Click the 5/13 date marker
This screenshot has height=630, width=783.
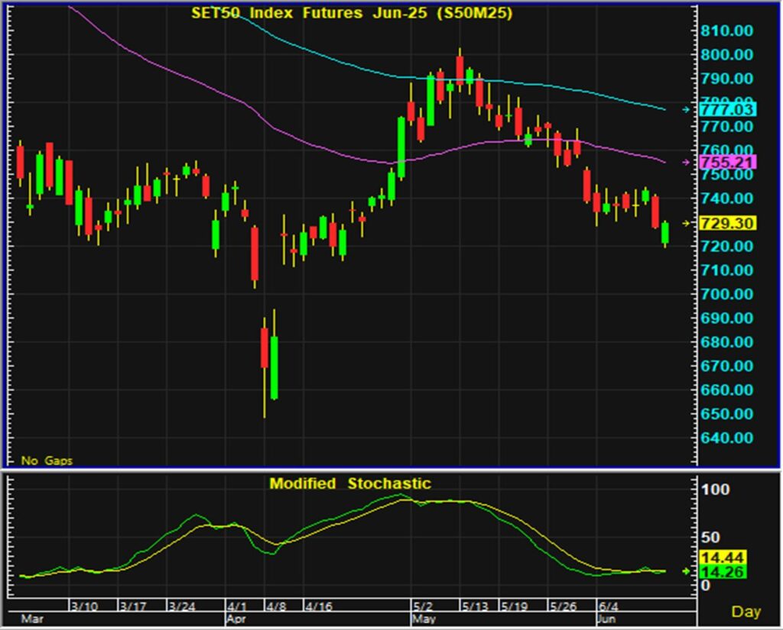point(475,606)
